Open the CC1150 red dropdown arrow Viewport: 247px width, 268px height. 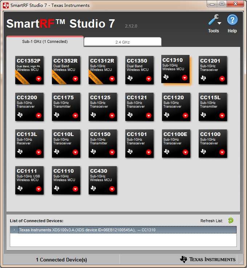tap(112, 152)
